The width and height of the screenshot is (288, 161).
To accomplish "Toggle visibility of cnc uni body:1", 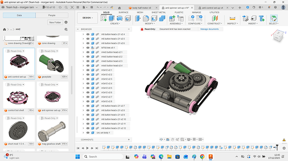I will 88,133.
